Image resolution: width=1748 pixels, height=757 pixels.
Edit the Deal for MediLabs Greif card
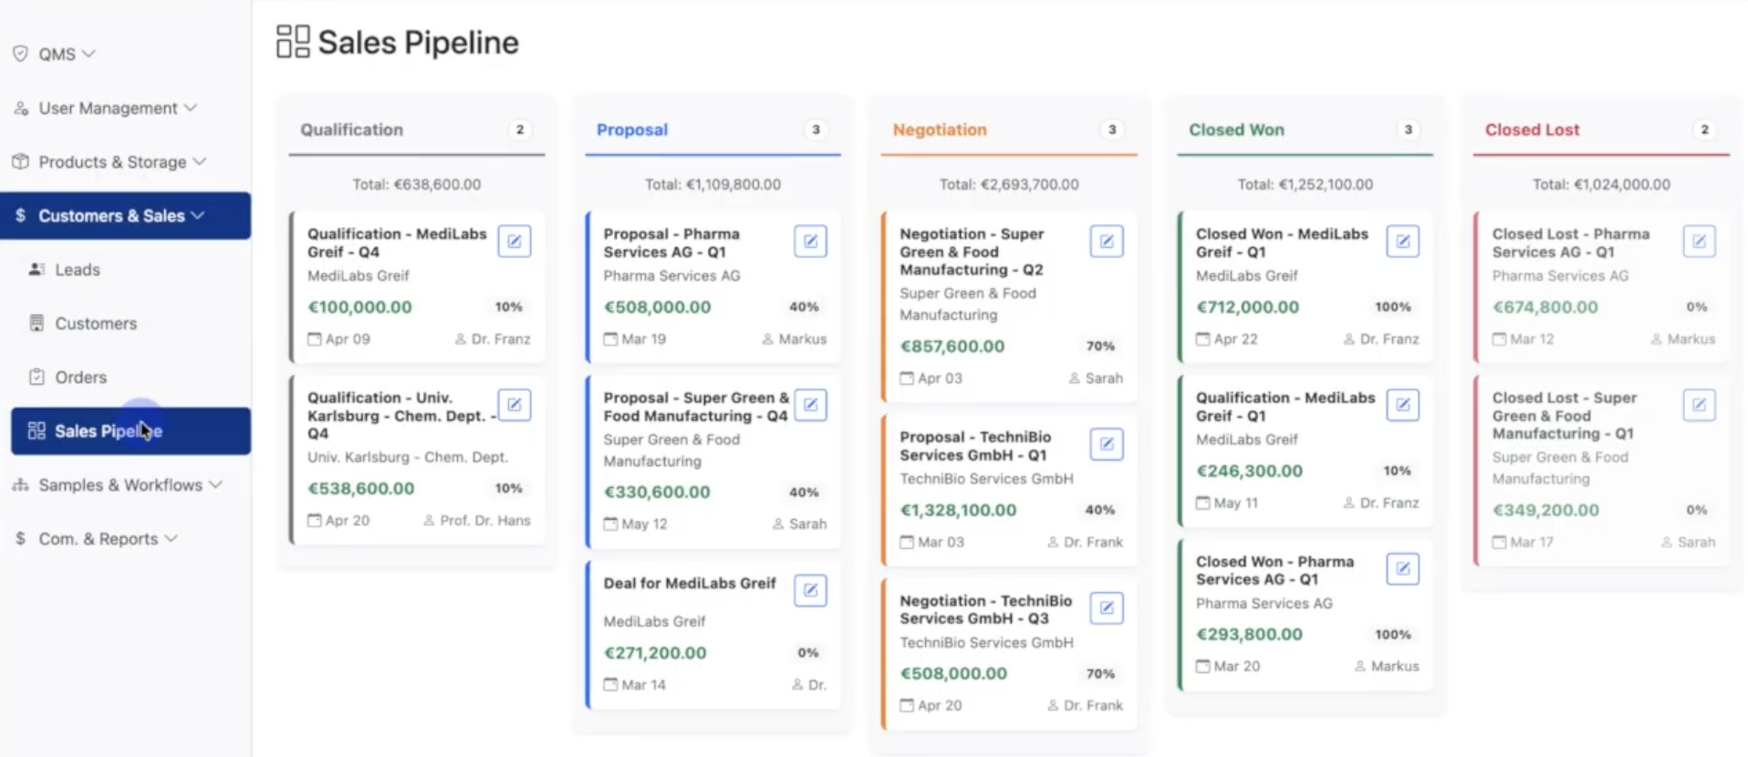(810, 590)
